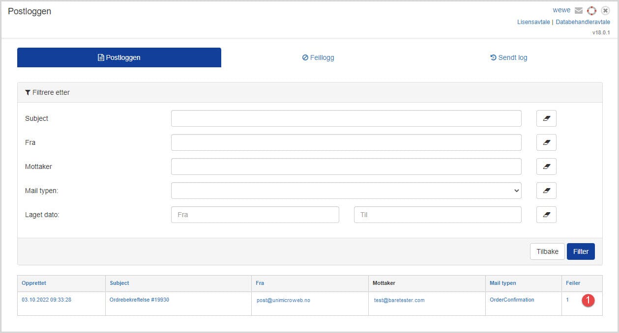The width and height of the screenshot is (619, 333).
Task: Open the Lisensavtale link
Action: pyautogui.click(x=533, y=22)
